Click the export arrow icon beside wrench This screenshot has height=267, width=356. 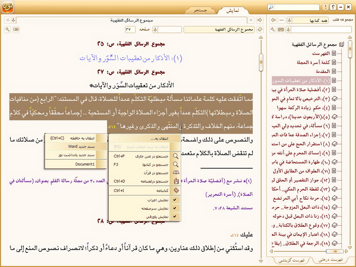coord(16,30)
